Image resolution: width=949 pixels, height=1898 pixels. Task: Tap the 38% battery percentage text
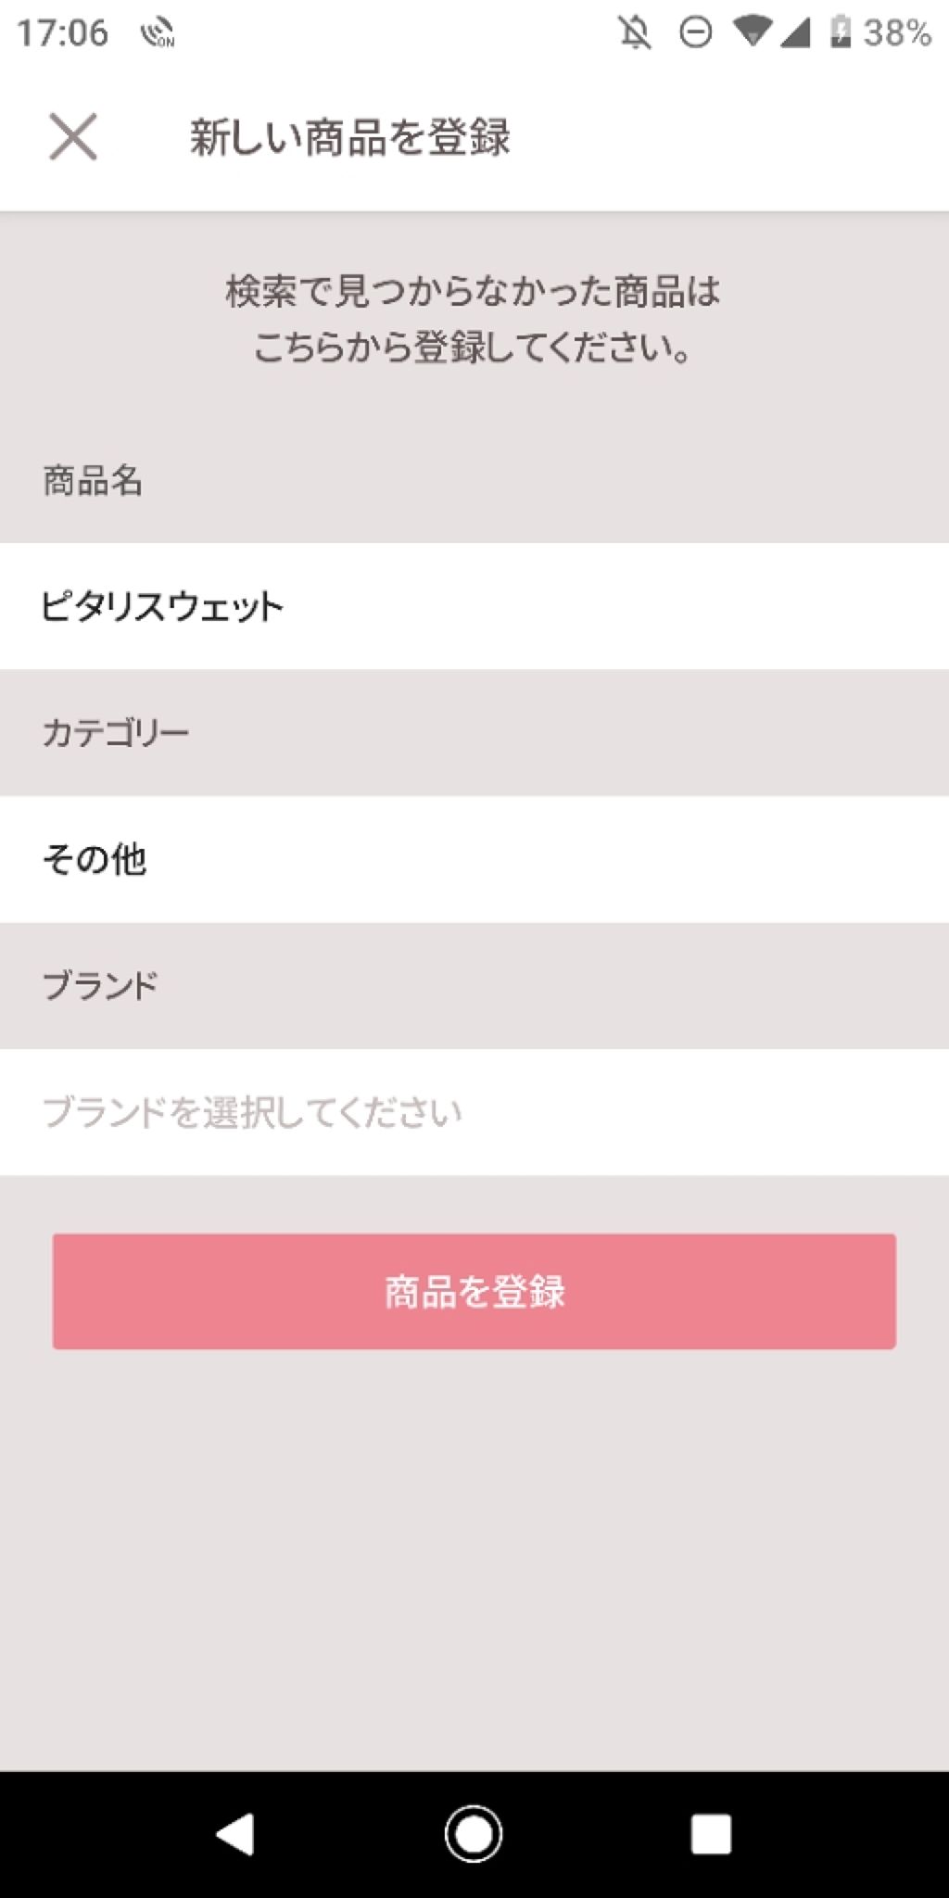click(896, 33)
